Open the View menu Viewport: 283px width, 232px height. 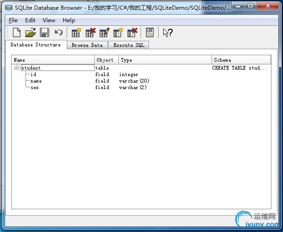49,20
